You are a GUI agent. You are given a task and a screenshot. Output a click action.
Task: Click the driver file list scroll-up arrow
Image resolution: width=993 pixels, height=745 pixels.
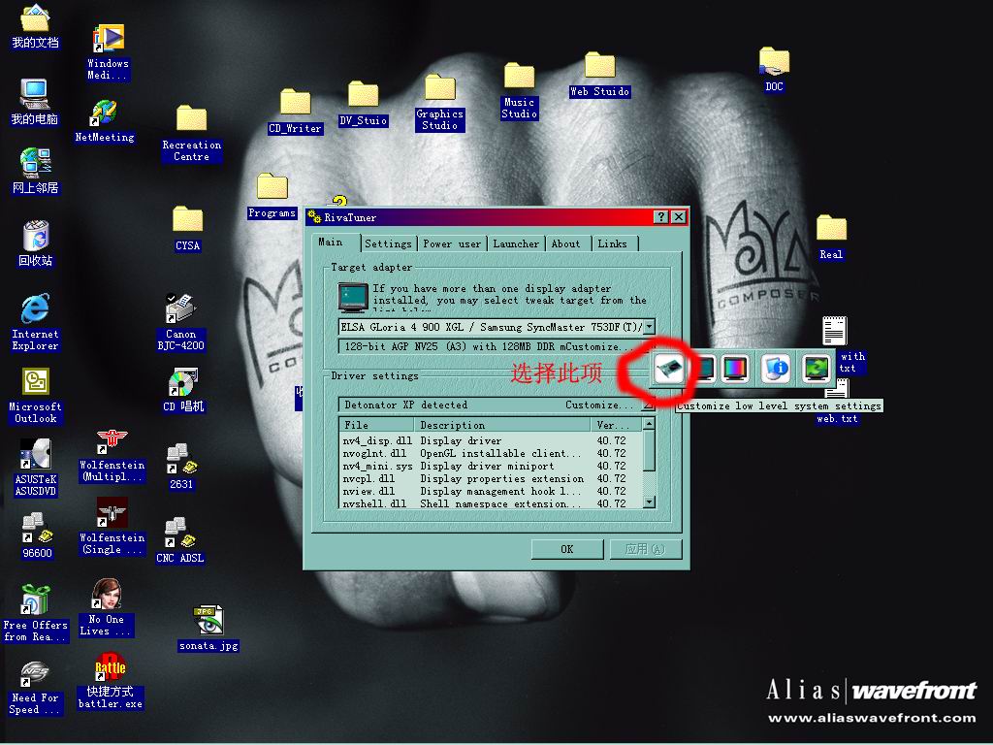(649, 424)
